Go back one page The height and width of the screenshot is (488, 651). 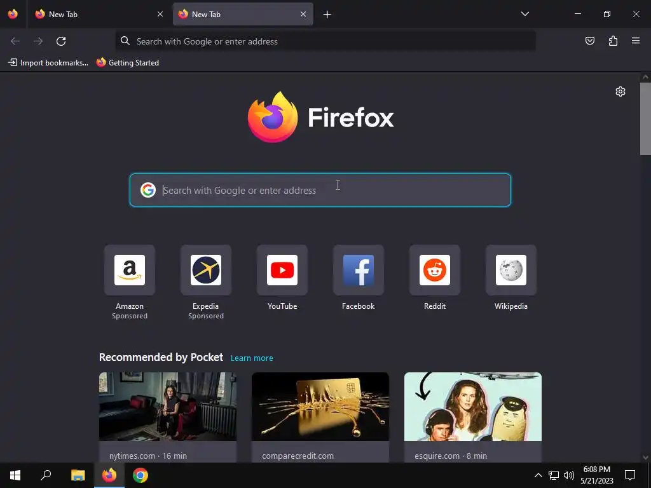[15, 41]
